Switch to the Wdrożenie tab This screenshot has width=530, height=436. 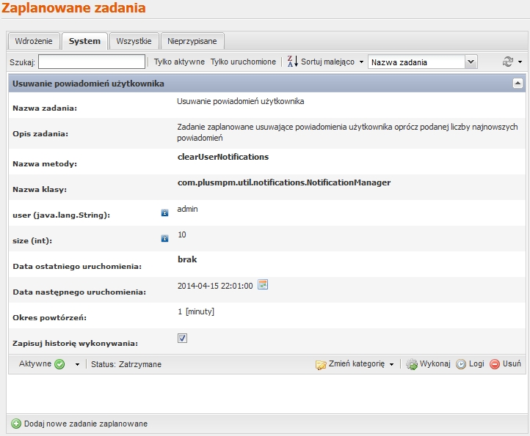pos(33,41)
